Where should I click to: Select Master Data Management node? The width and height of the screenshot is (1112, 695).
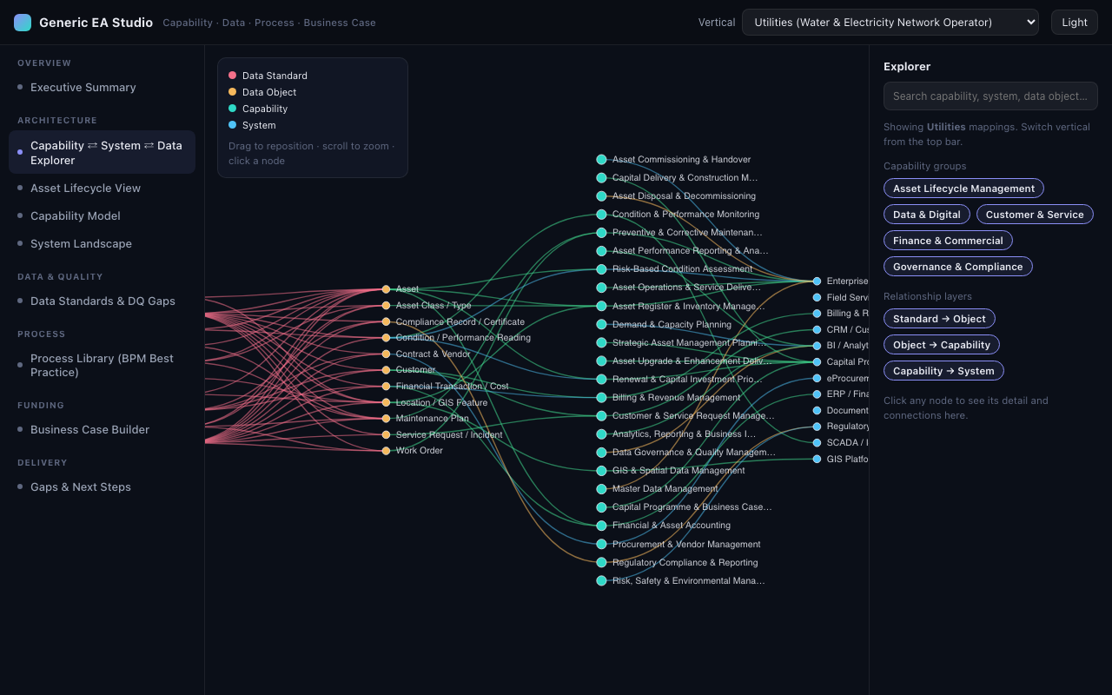point(601,489)
